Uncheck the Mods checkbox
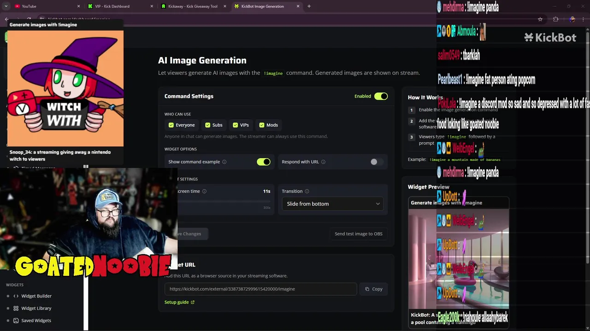Viewport: 590px width, 331px height. (x=262, y=125)
